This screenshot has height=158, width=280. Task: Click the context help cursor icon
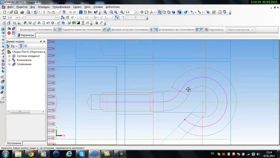click(x=96, y=12)
